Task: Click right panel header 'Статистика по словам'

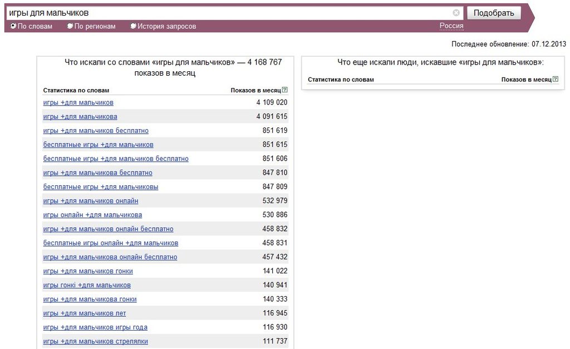Action: click(x=341, y=79)
